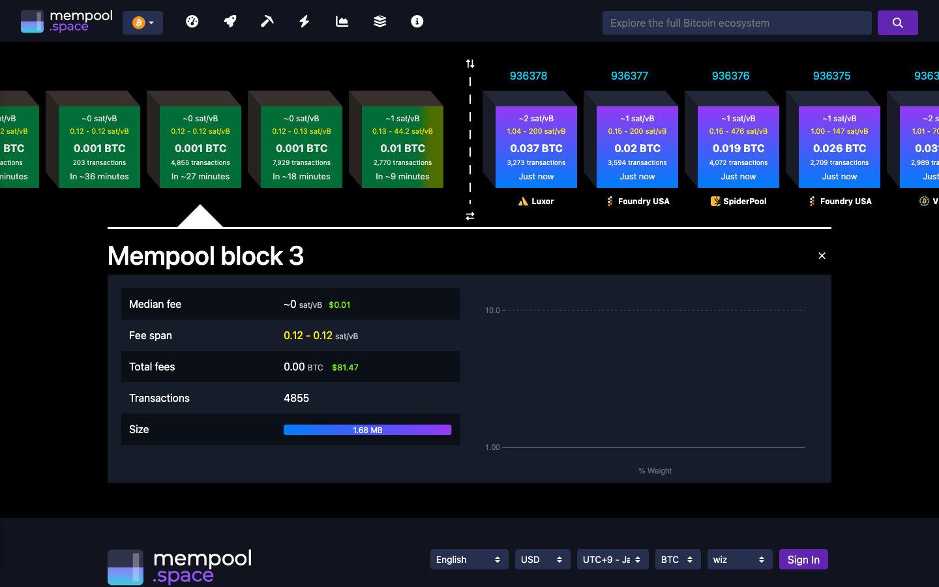Select the SpiderPool block 936376
This screenshot has height=587, width=939.
coord(738,147)
